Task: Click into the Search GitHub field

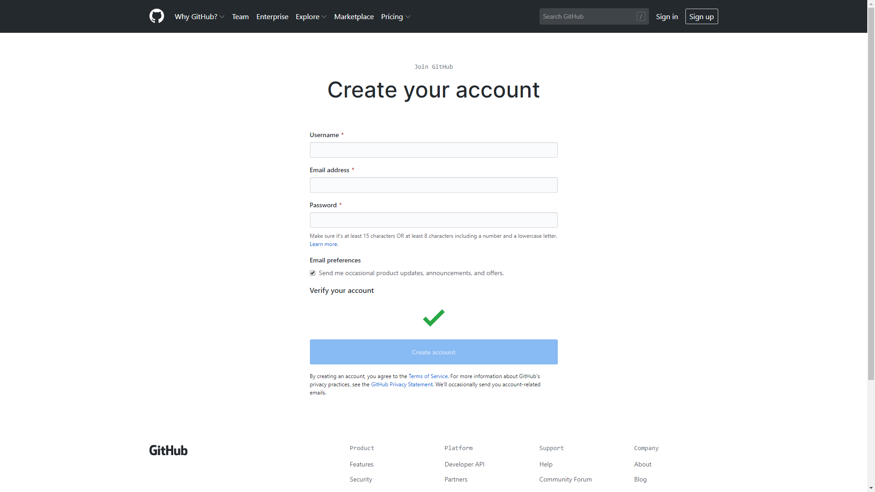Action: click(587, 16)
